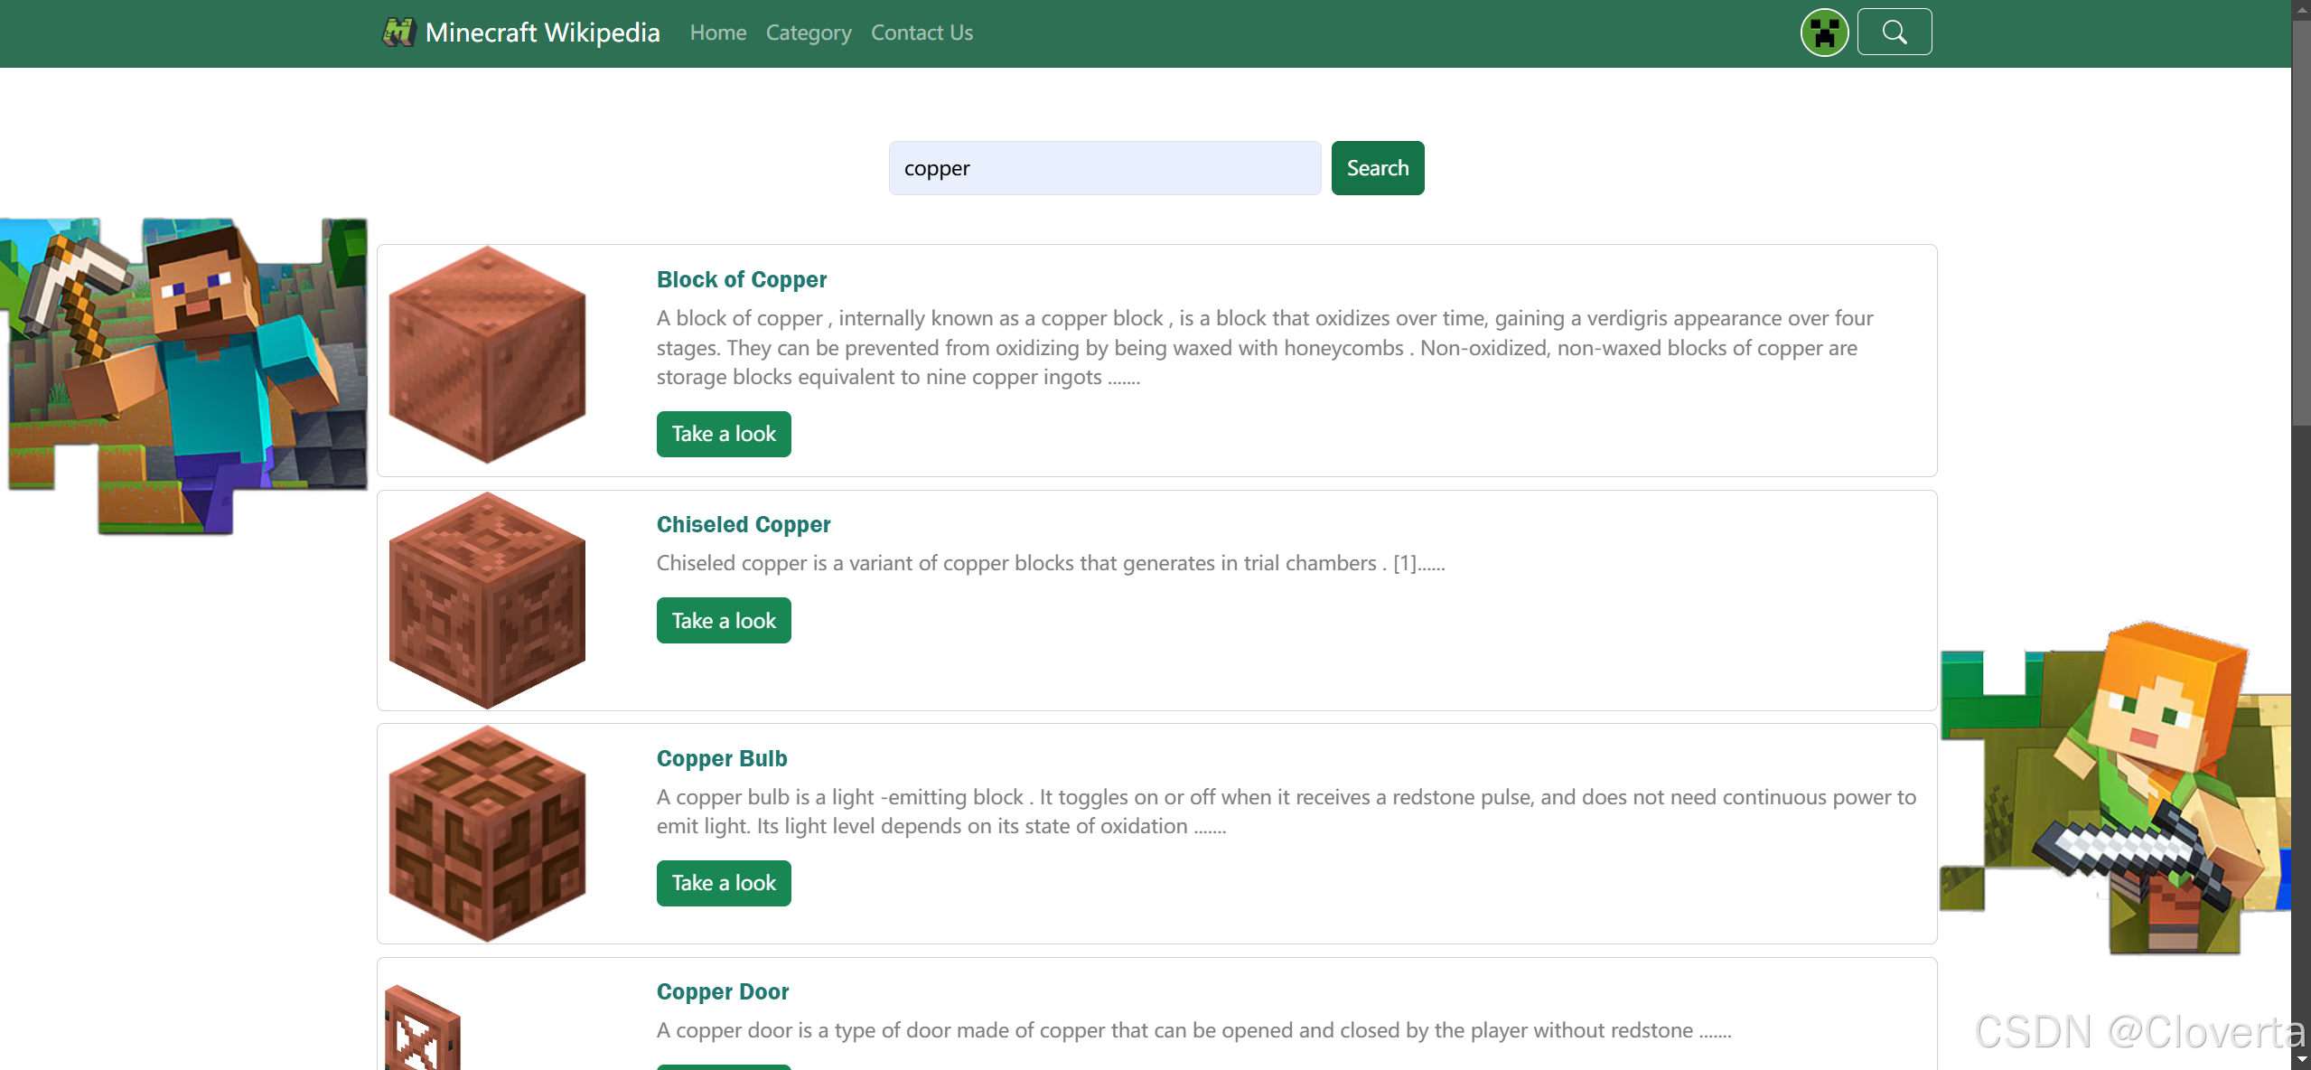The height and width of the screenshot is (1070, 2311).
Task: Open the Copper Bulb title link
Action: pos(722,758)
